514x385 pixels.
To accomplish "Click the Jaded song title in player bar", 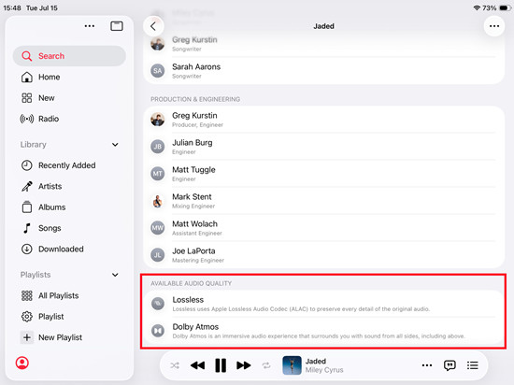I will pyautogui.click(x=316, y=361).
